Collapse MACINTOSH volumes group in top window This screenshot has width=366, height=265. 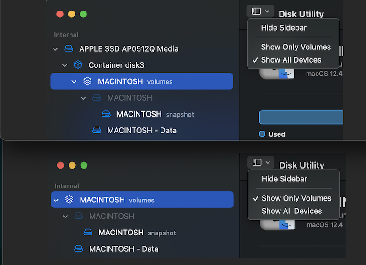click(x=74, y=82)
